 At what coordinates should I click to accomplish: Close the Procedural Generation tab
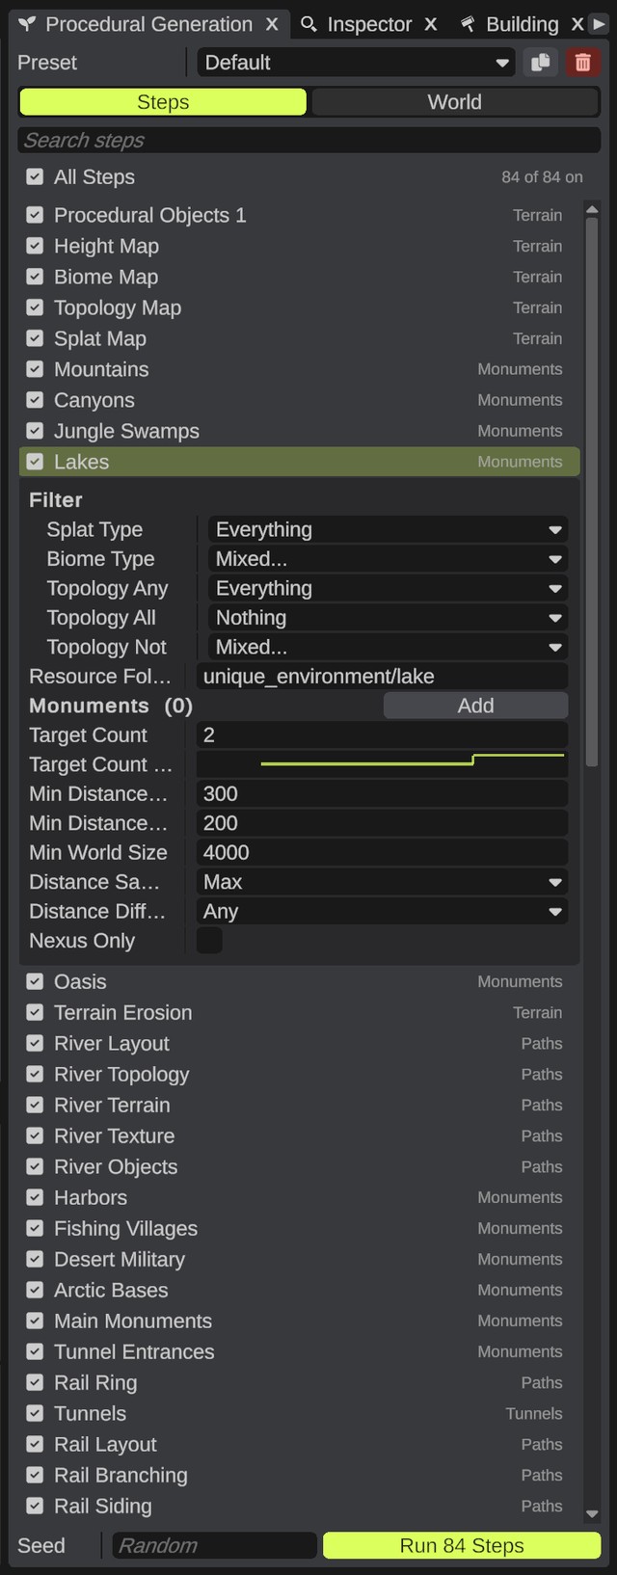pyautogui.click(x=272, y=24)
